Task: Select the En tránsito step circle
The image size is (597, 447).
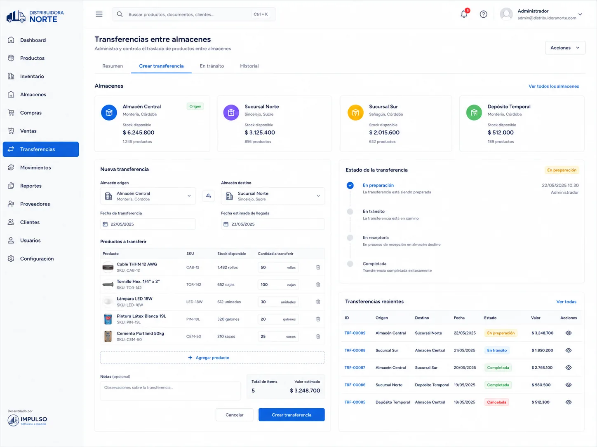Action: [350, 212]
